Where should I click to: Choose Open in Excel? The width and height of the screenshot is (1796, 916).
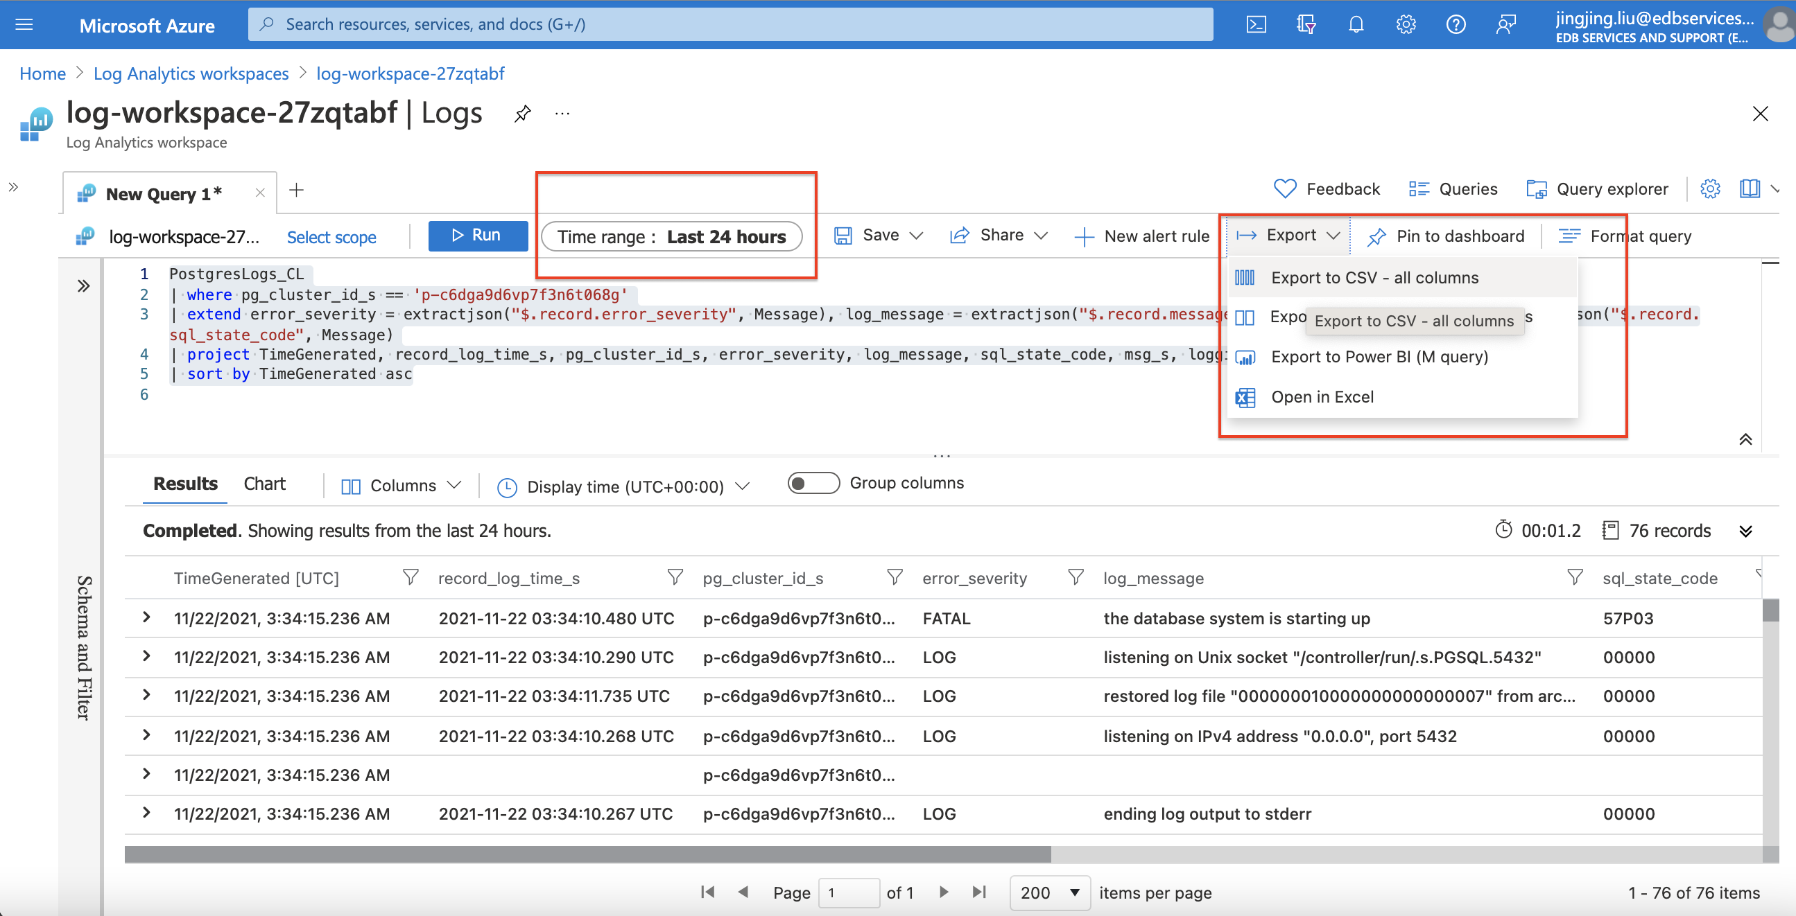(1401, 397)
